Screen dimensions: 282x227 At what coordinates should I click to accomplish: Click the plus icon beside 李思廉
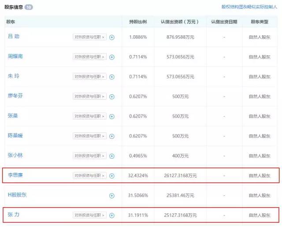(111, 176)
